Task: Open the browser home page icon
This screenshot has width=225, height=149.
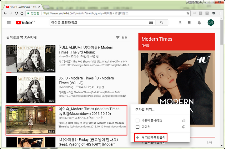Action: click(x=22, y=13)
